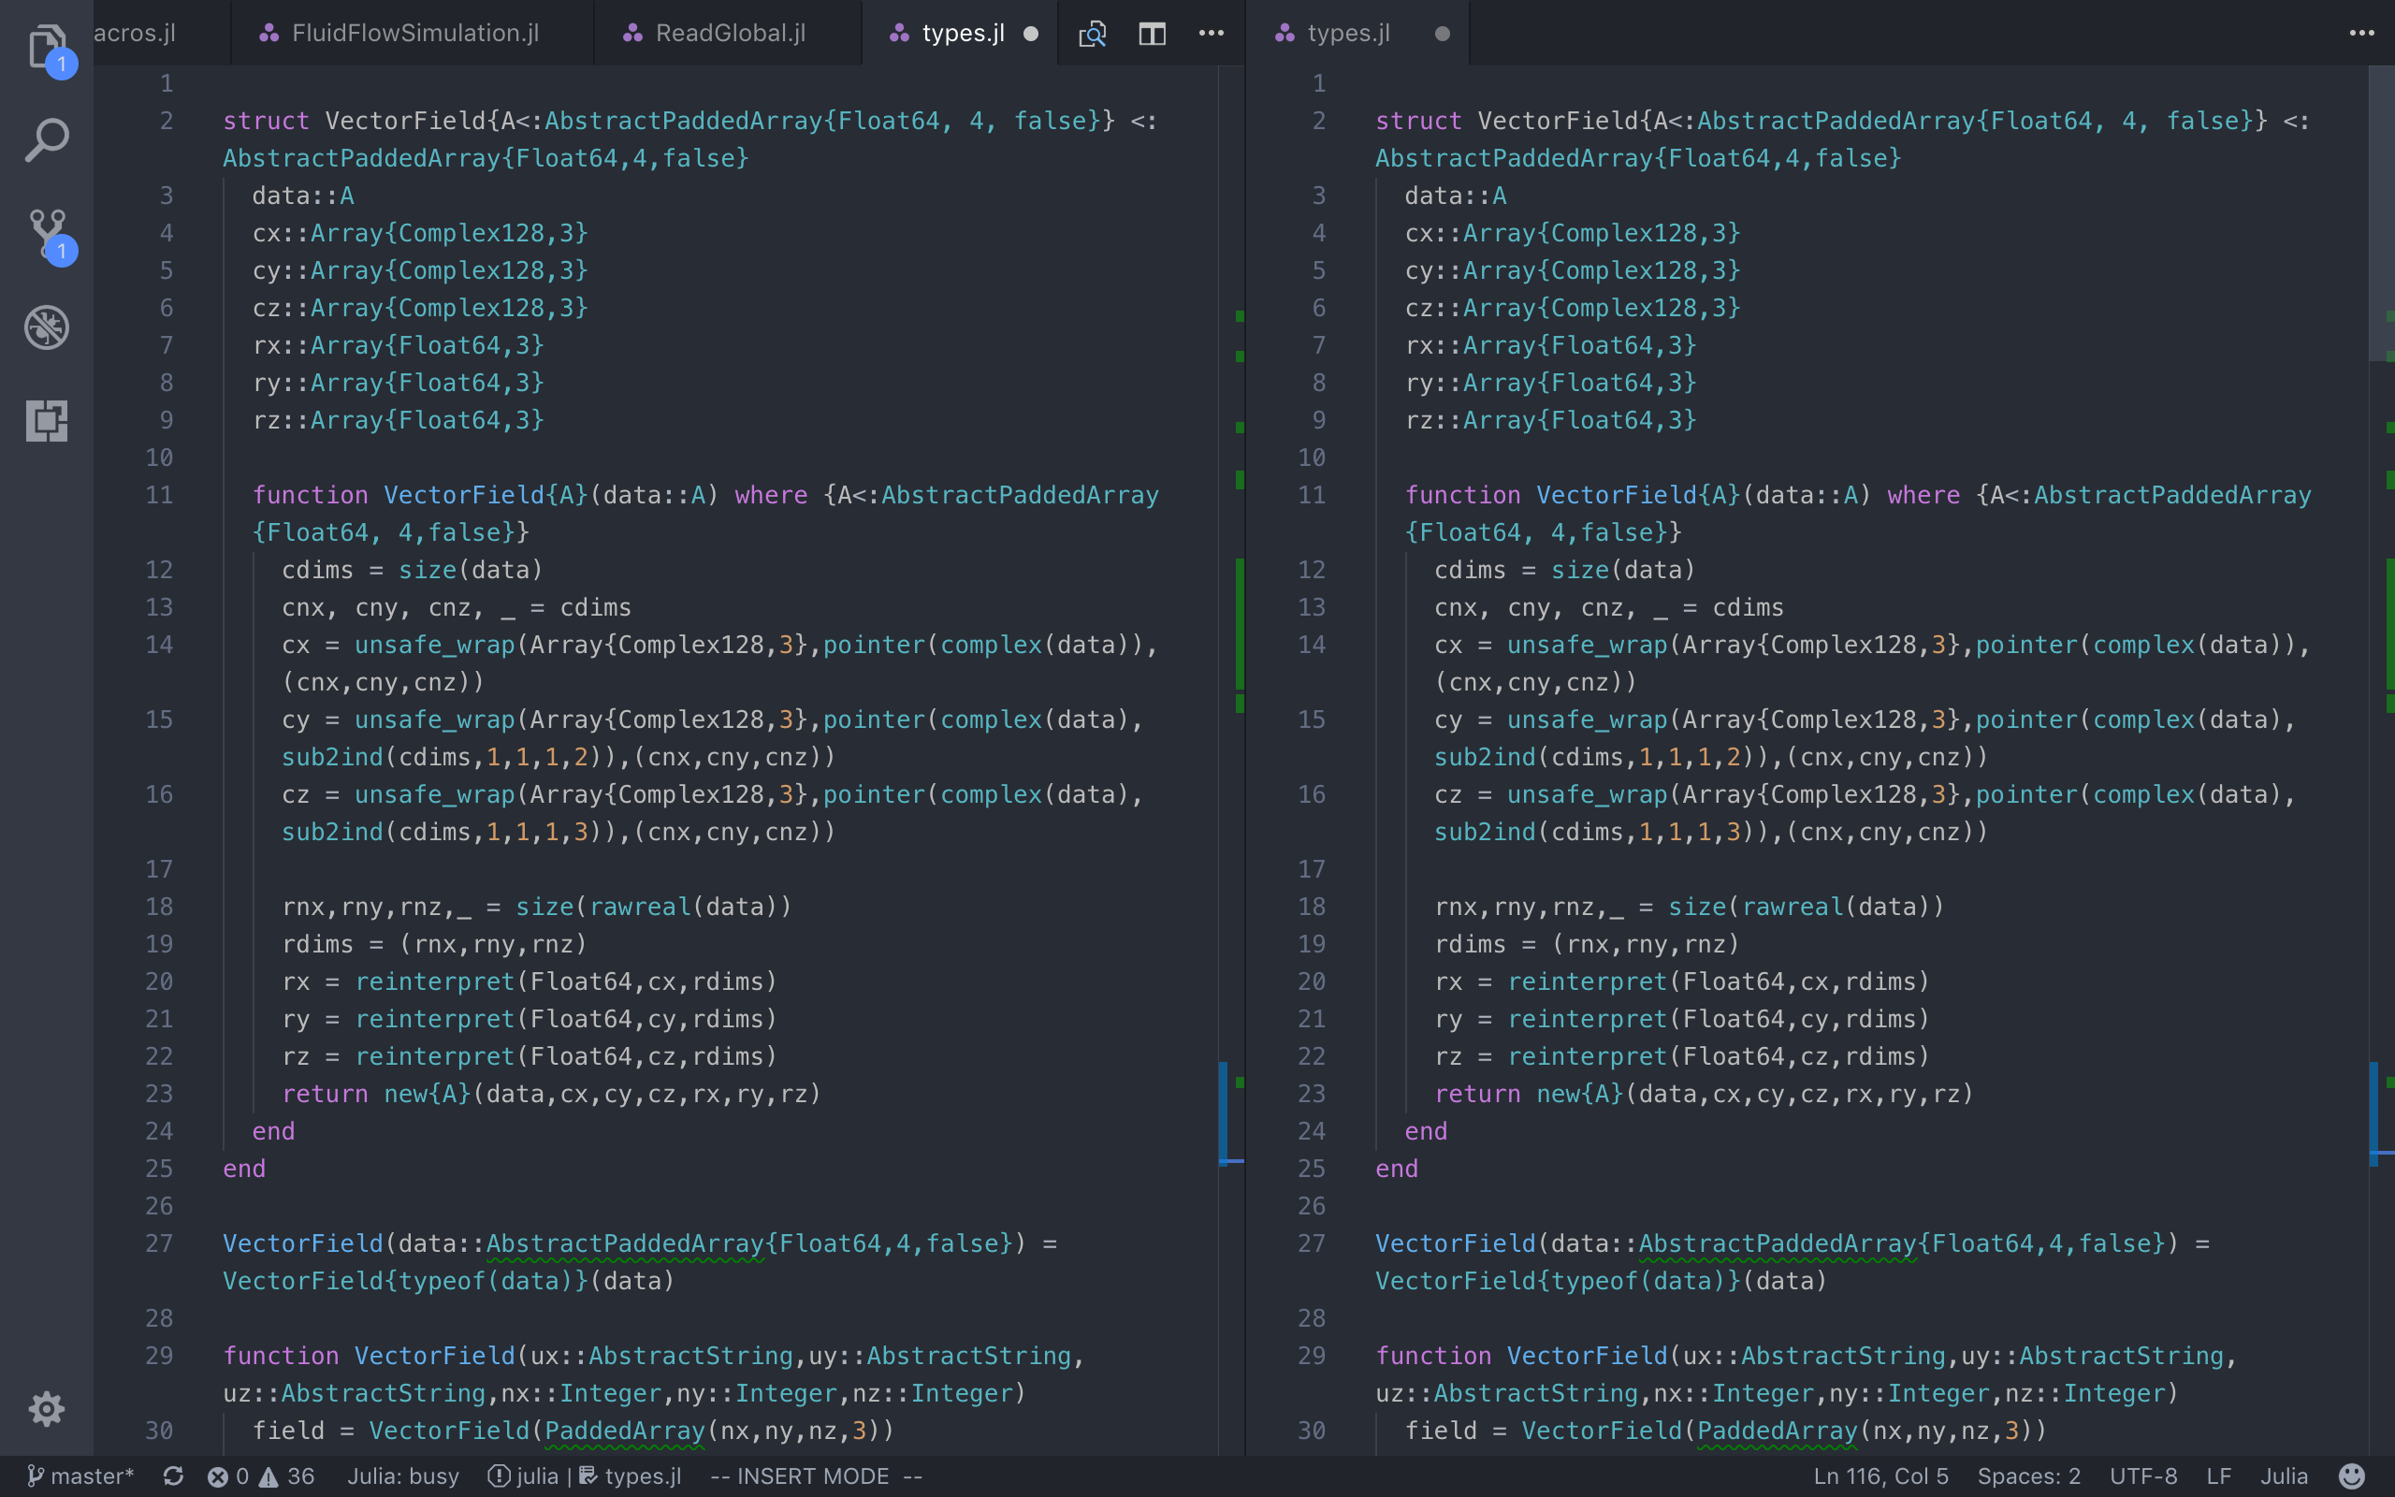2395x1497 pixels.
Task: Change the Spaces: 2 indentation setting
Action: tap(2028, 1476)
